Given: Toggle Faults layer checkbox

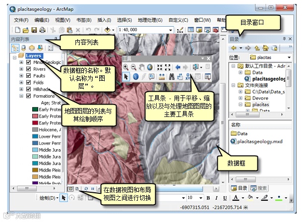Looking at the screenshot, I should tap(29, 76).
